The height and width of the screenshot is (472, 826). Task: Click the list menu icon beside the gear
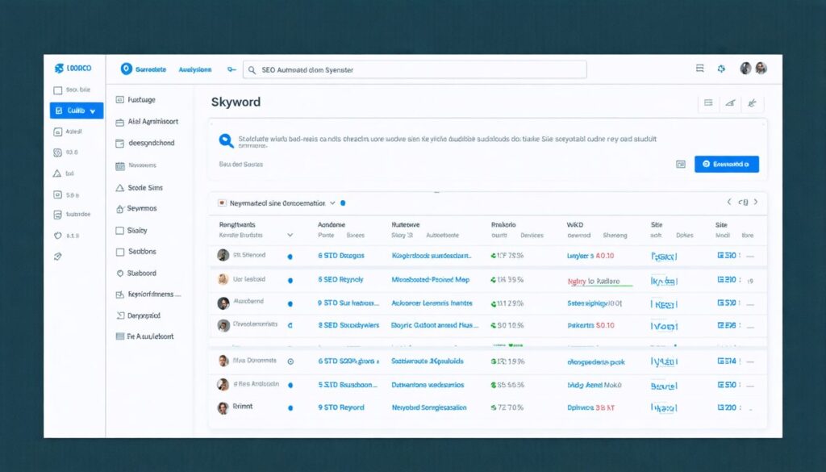[699, 68]
